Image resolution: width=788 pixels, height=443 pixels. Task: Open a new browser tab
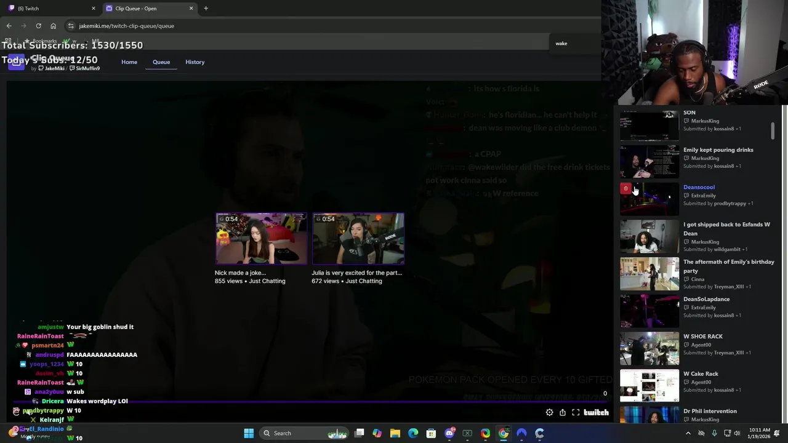point(206,8)
